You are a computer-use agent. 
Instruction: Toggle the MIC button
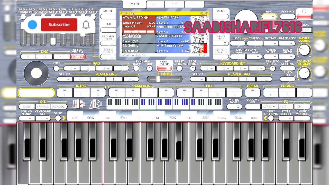pyautogui.click(x=269, y=17)
